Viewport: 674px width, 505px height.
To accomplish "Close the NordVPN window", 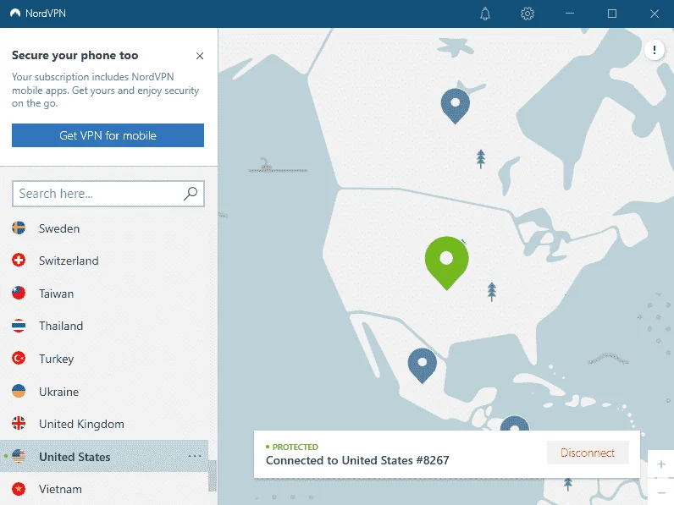I will (x=655, y=14).
